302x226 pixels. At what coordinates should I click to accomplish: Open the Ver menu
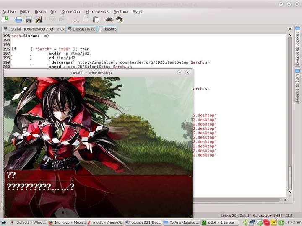pyautogui.click(x=54, y=12)
